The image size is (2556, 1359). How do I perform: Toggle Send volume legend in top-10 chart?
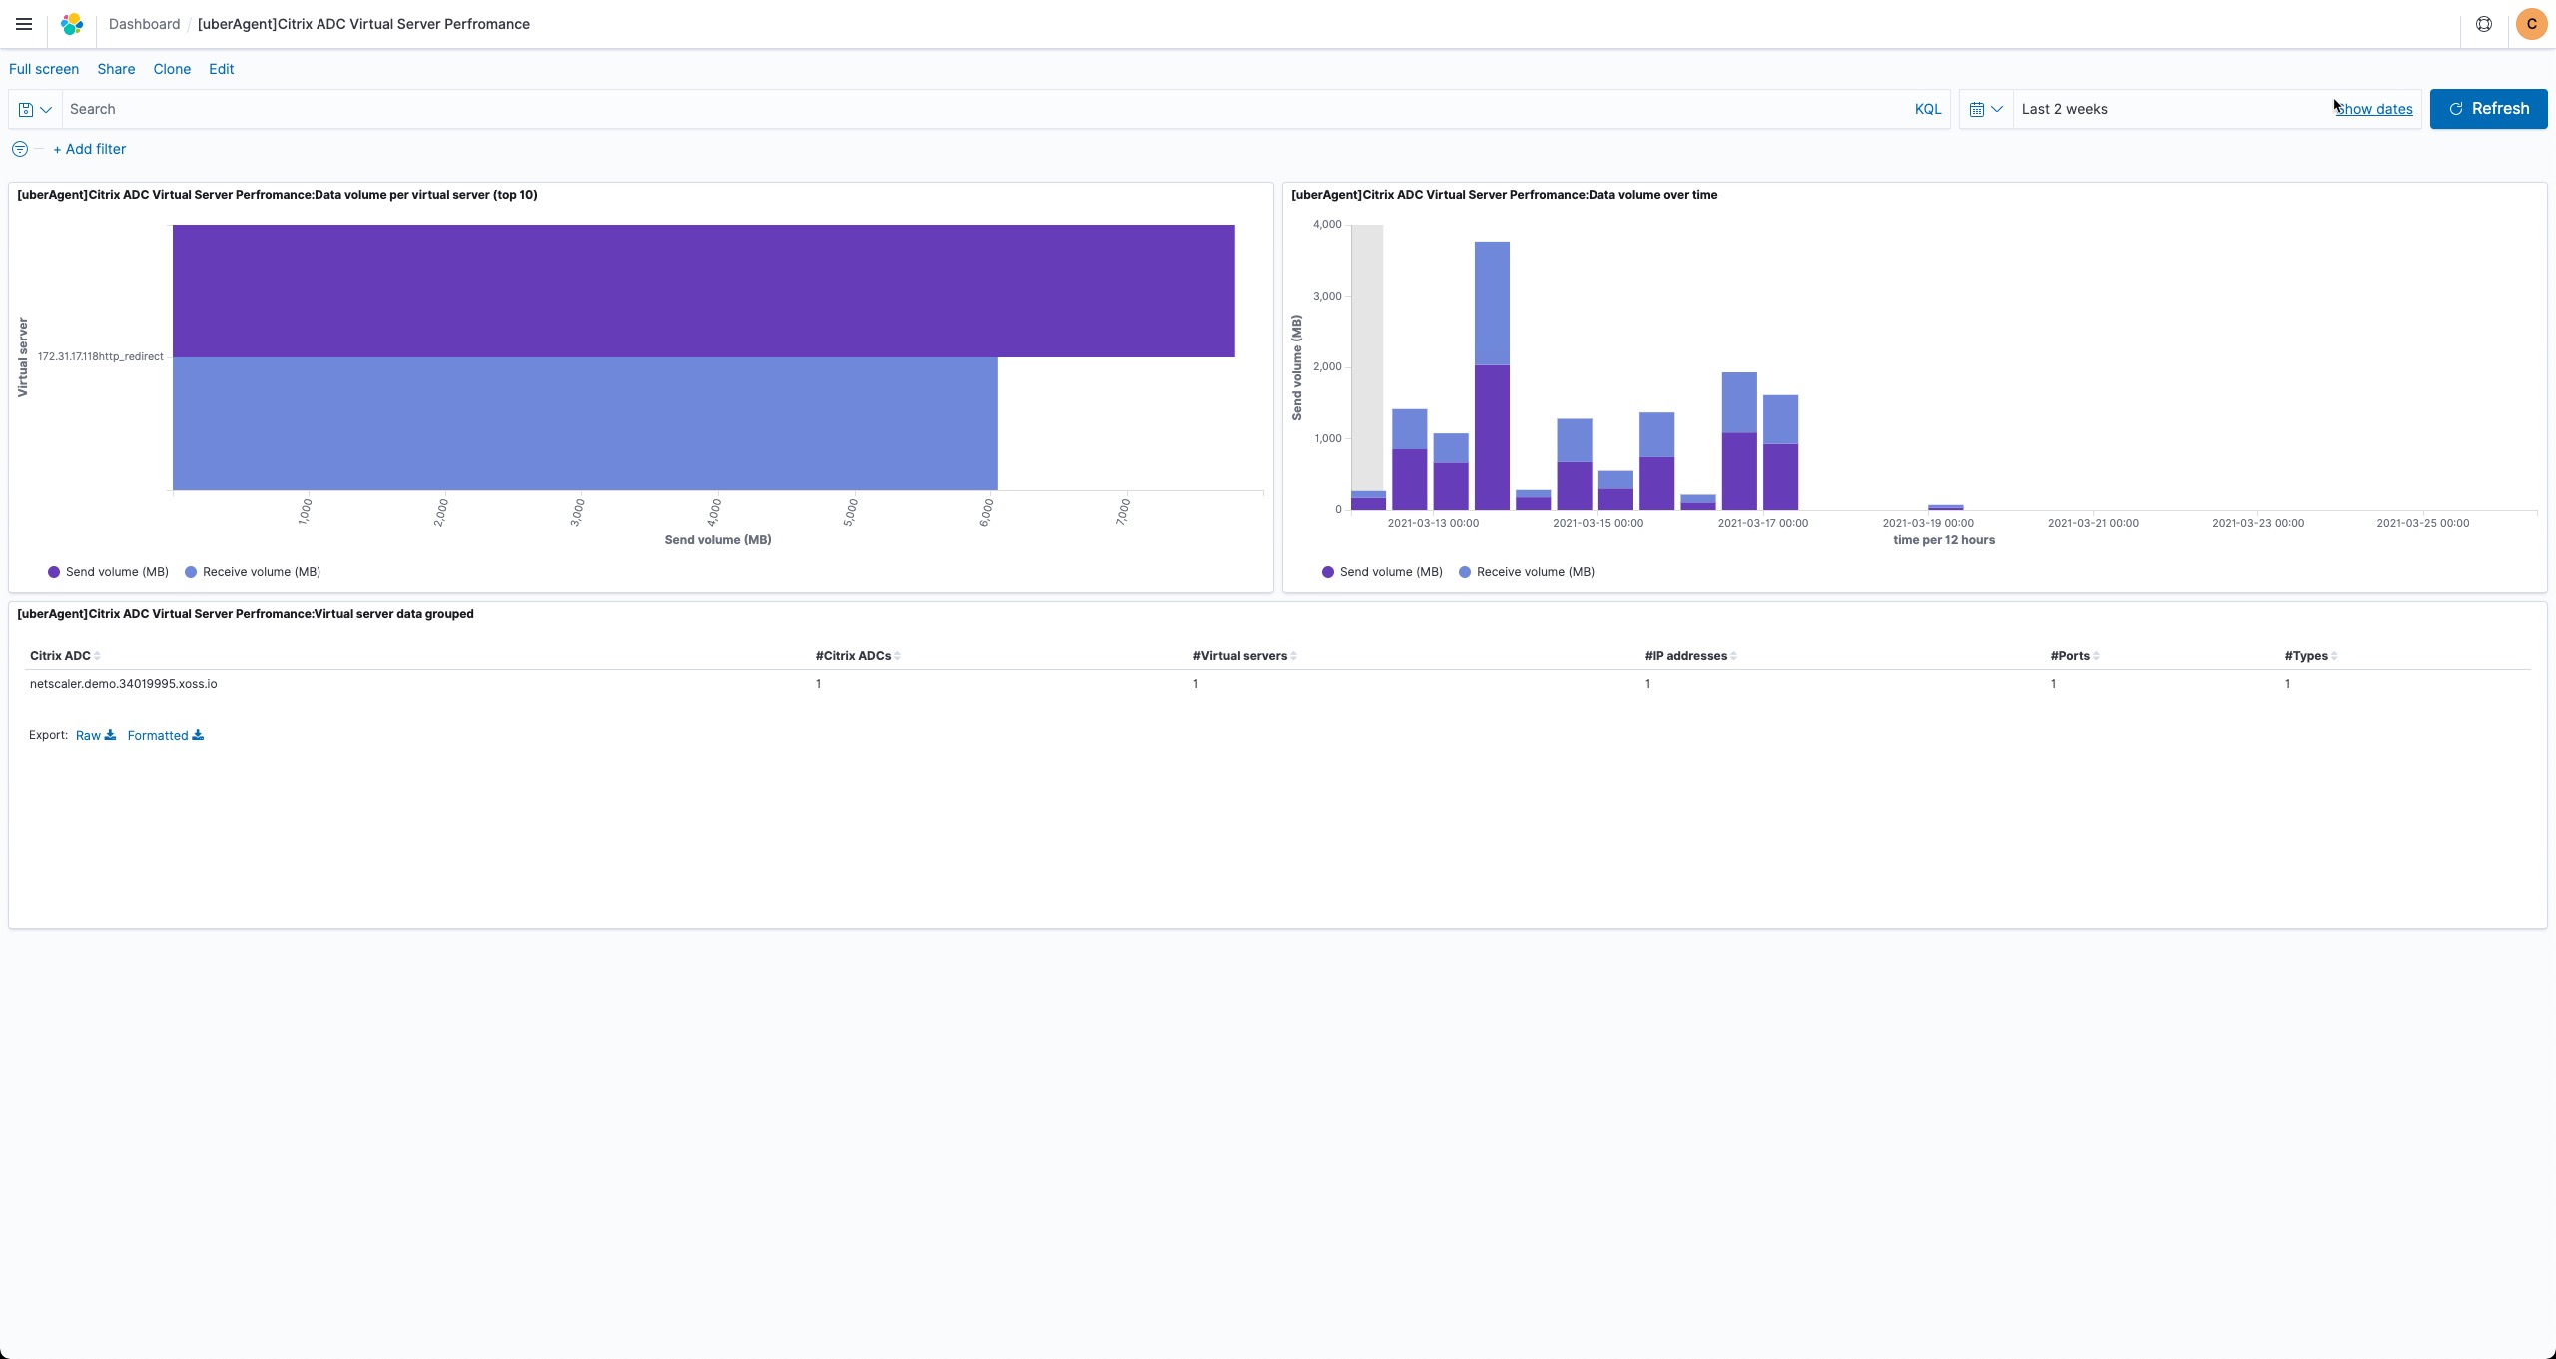point(116,572)
